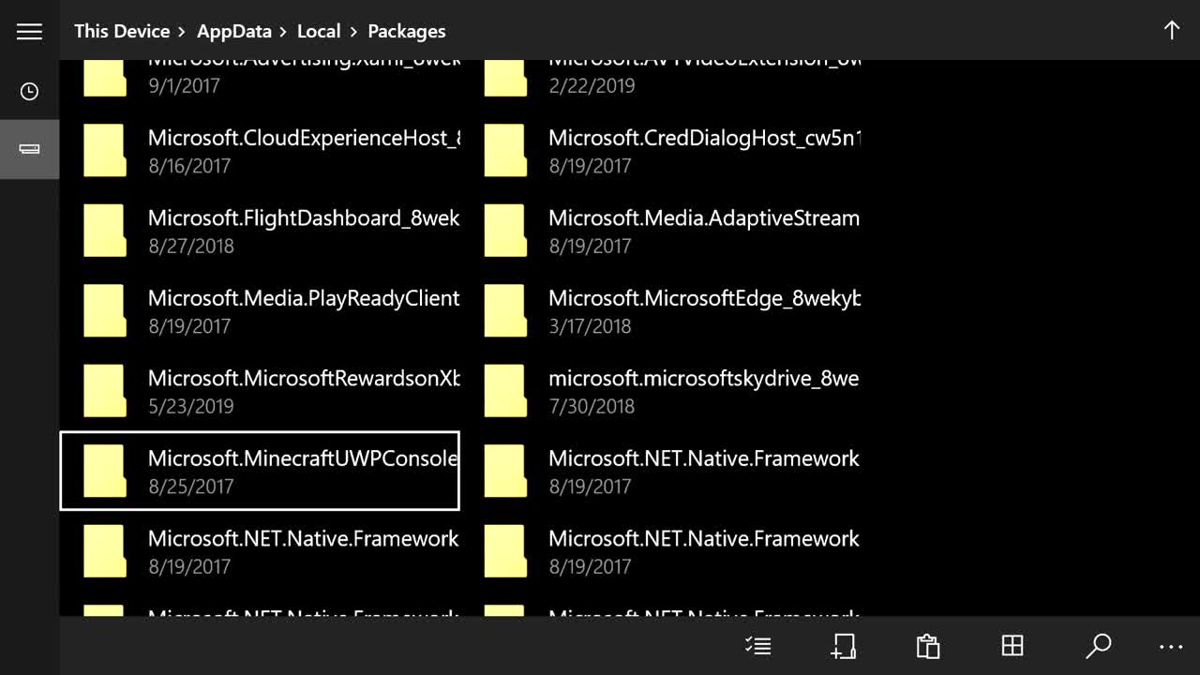Image resolution: width=1200 pixels, height=675 pixels.
Task: Toggle the multi-select checklist icon
Action: [x=757, y=646]
